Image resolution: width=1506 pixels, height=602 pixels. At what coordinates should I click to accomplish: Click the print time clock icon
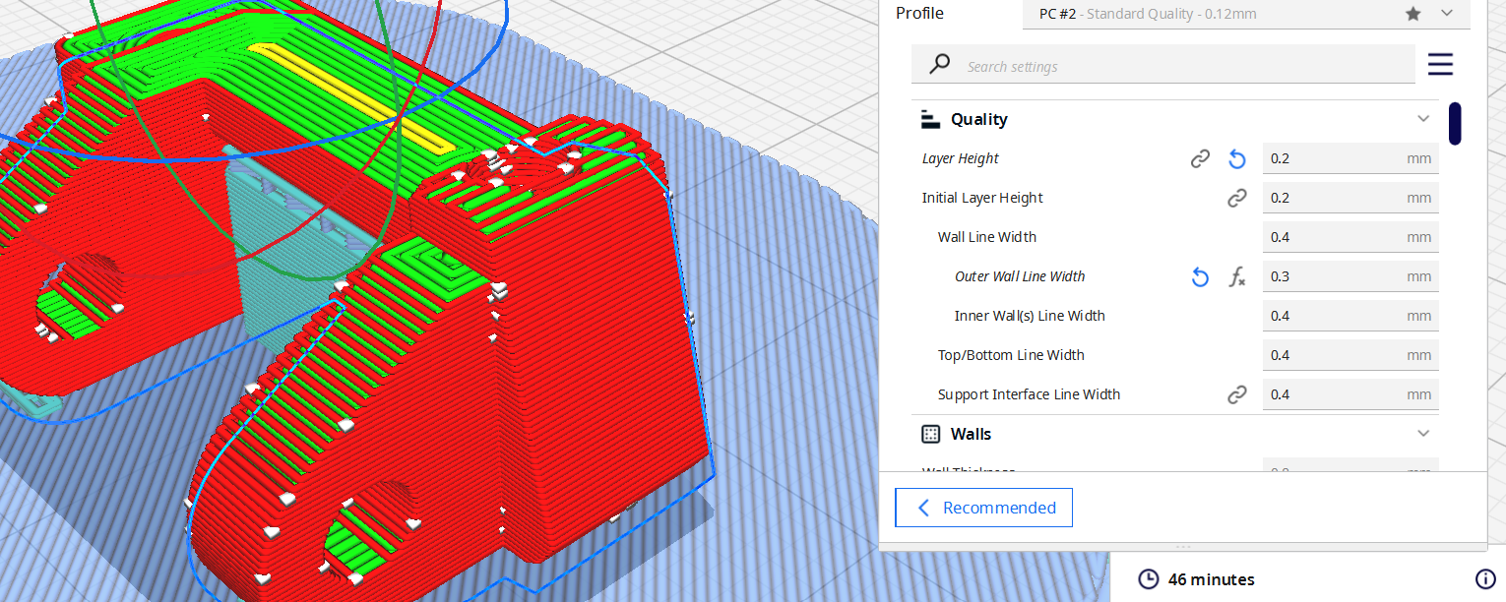click(x=1148, y=578)
